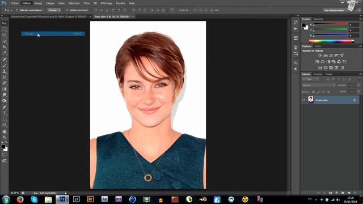
Task: Select the Rectangular Marquee tool
Action: pyautogui.click(x=4, y=29)
